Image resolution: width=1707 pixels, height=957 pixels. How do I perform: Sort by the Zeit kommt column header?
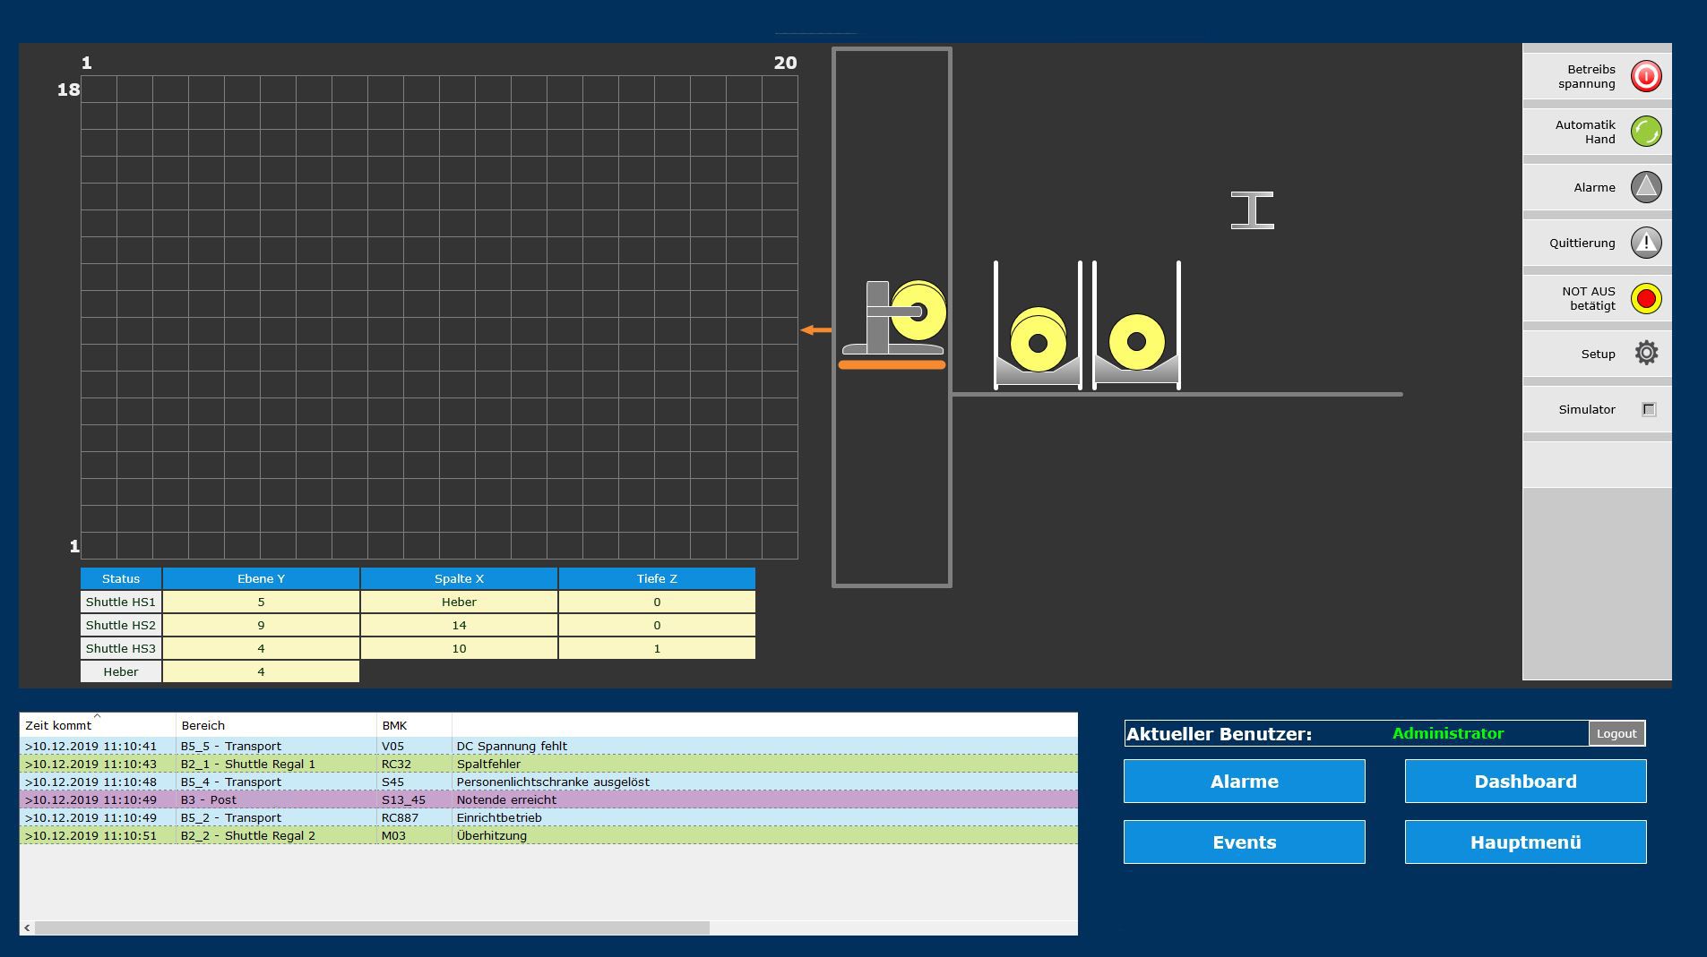click(59, 726)
